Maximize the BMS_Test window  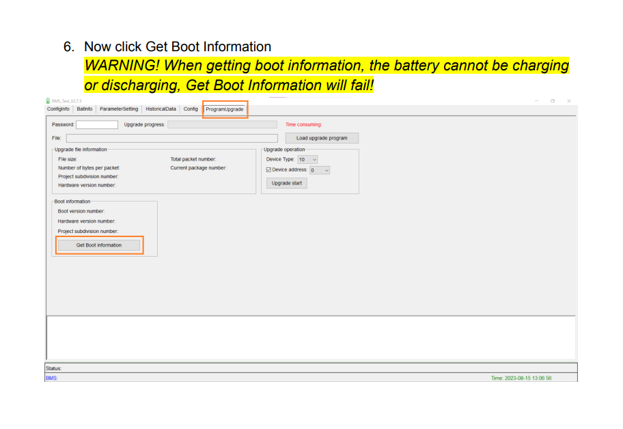click(x=552, y=101)
